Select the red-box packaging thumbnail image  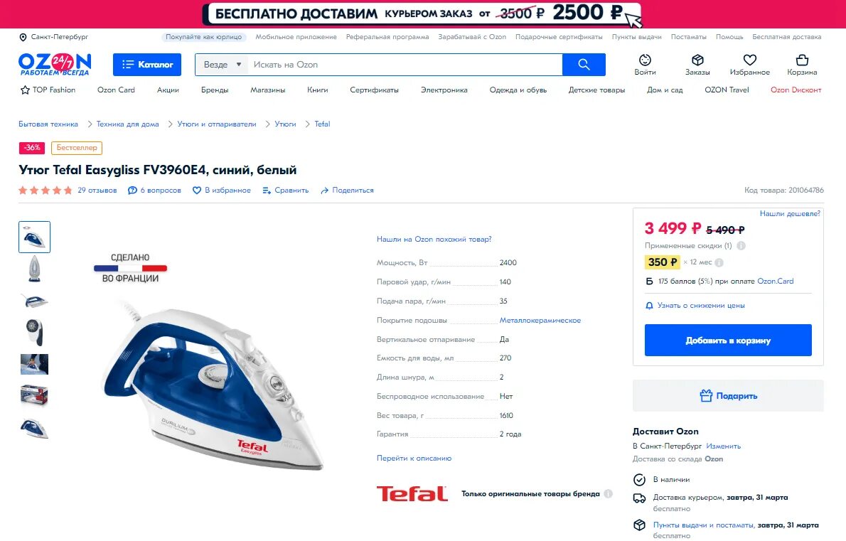(x=35, y=396)
